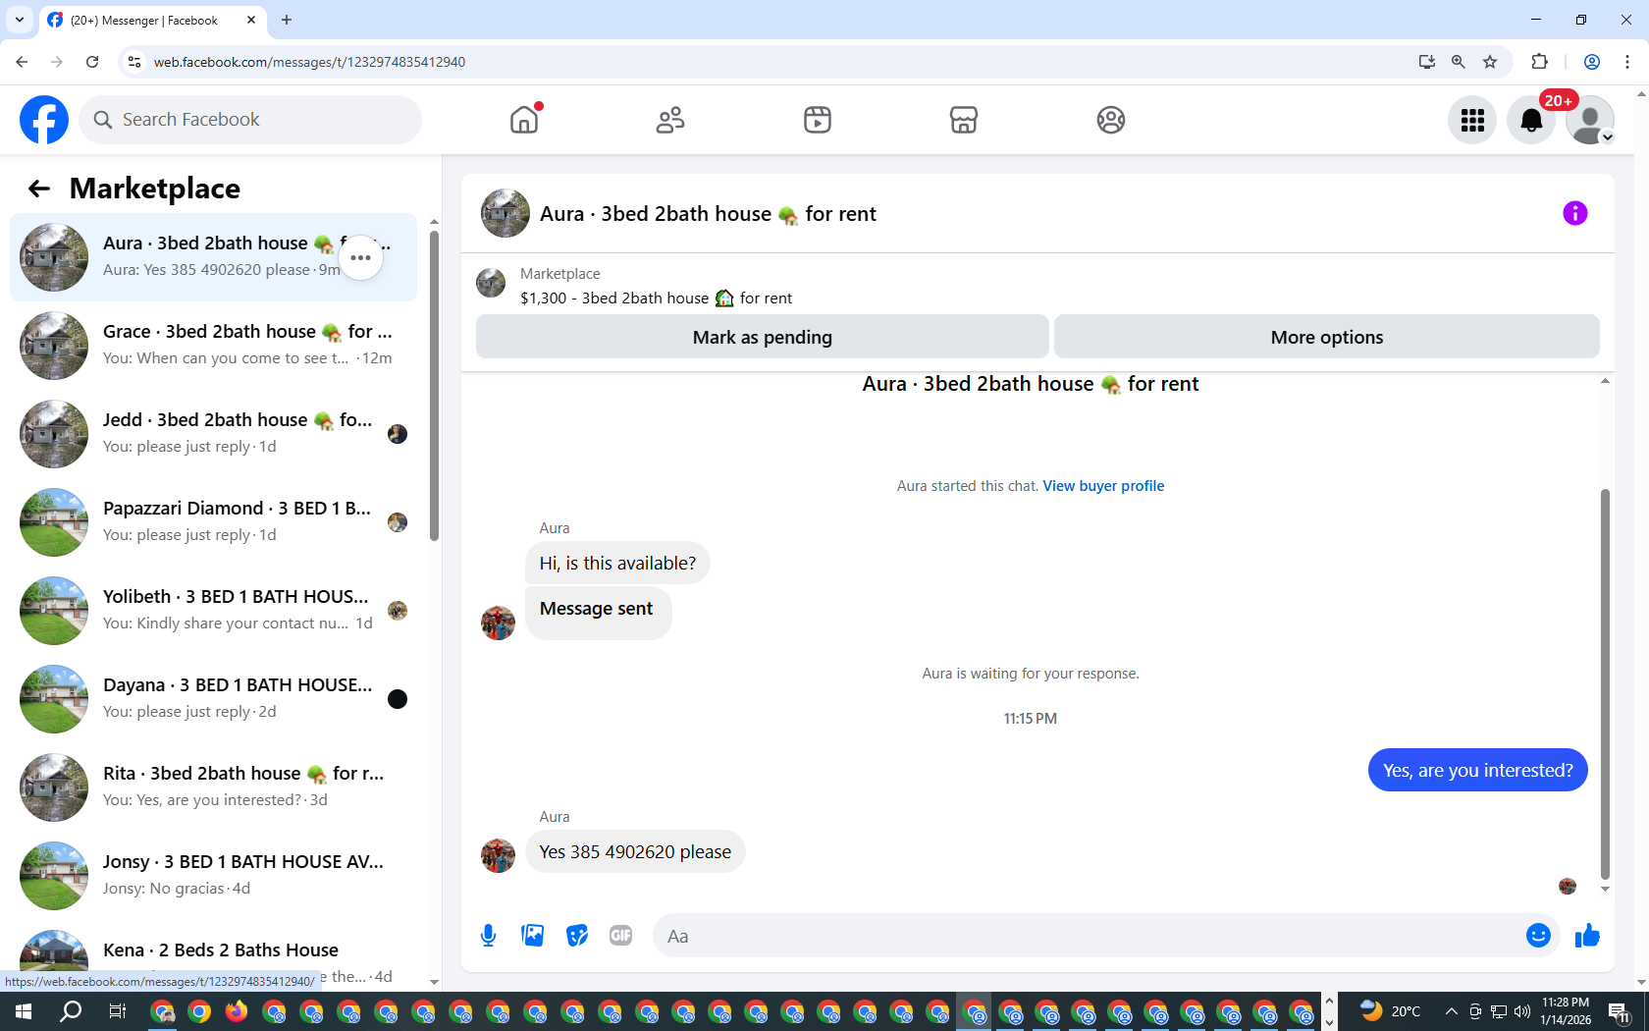The width and height of the screenshot is (1649, 1031).
Task: View site information icon in address bar
Action: 134,62
